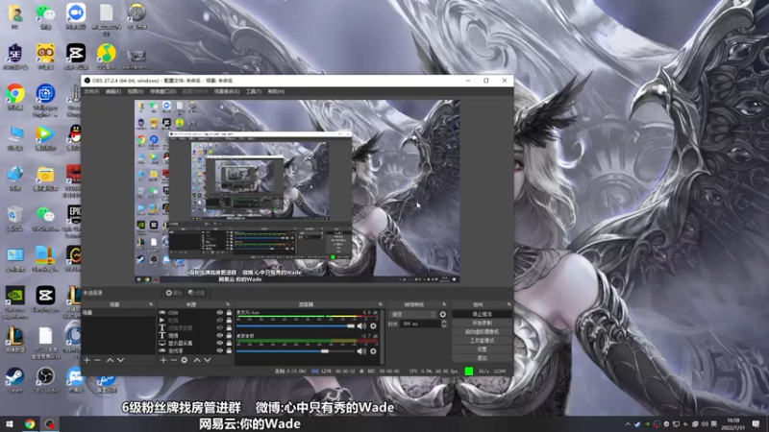Pop out the Scene Transitions dock panel
This screenshot has height=432, width=769.
point(444,304)
